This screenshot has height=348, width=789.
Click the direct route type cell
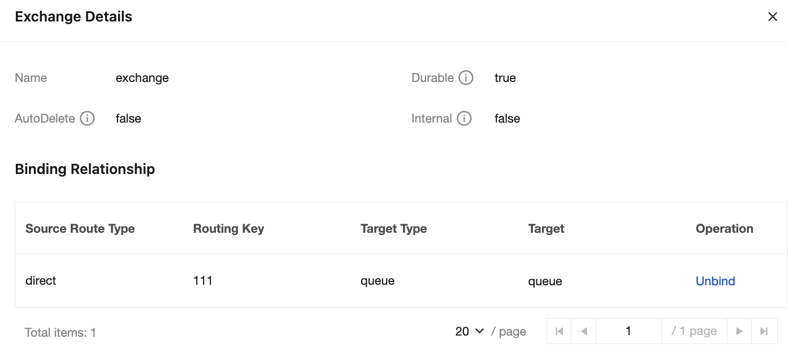click(41, 281)
